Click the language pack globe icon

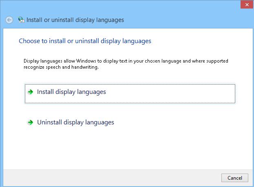tap(21, 20)
